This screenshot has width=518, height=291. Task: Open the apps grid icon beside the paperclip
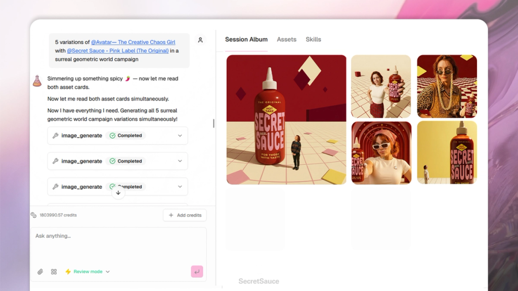[54, 272]
